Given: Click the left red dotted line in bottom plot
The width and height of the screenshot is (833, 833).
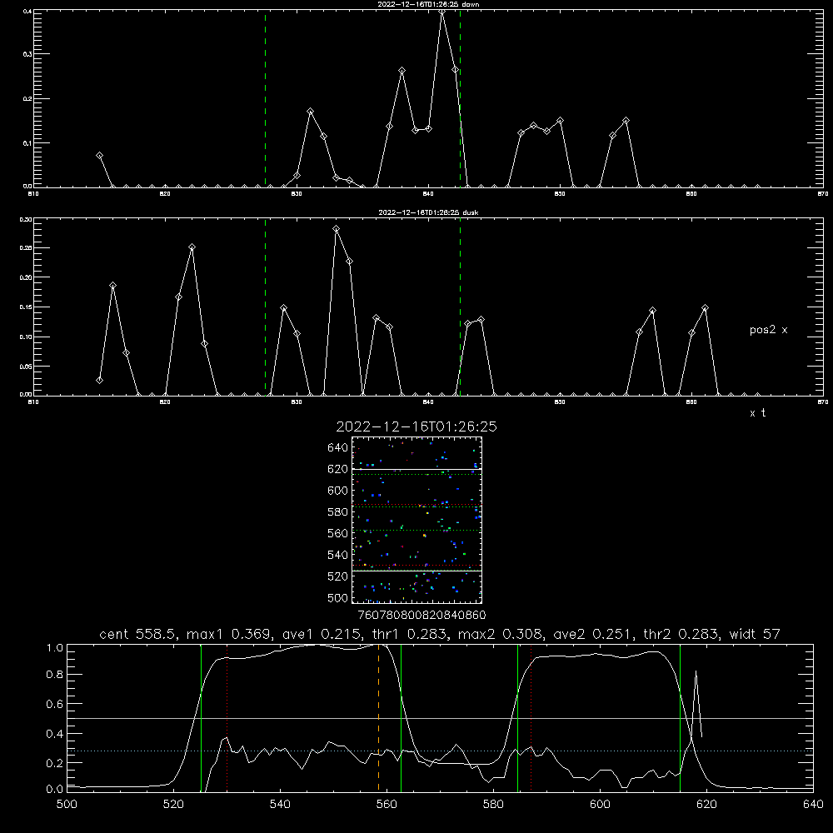Looking at the screenshot, I should click(x=227, y=717).
